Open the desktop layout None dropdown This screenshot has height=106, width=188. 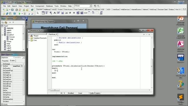[x=91, y=6]
